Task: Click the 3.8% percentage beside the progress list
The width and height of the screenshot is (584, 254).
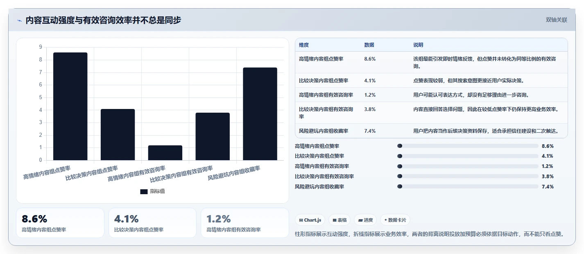Action: coord(548,176)
